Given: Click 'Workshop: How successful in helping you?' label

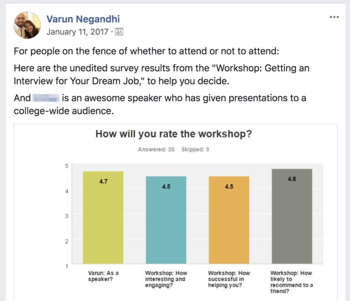Looking at the screenshot, I should point(229,279).
